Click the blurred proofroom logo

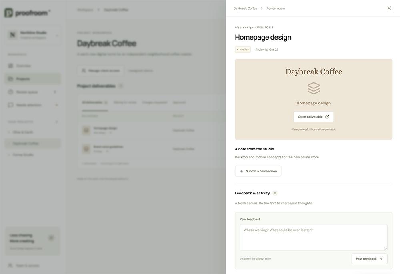(28, 12)
